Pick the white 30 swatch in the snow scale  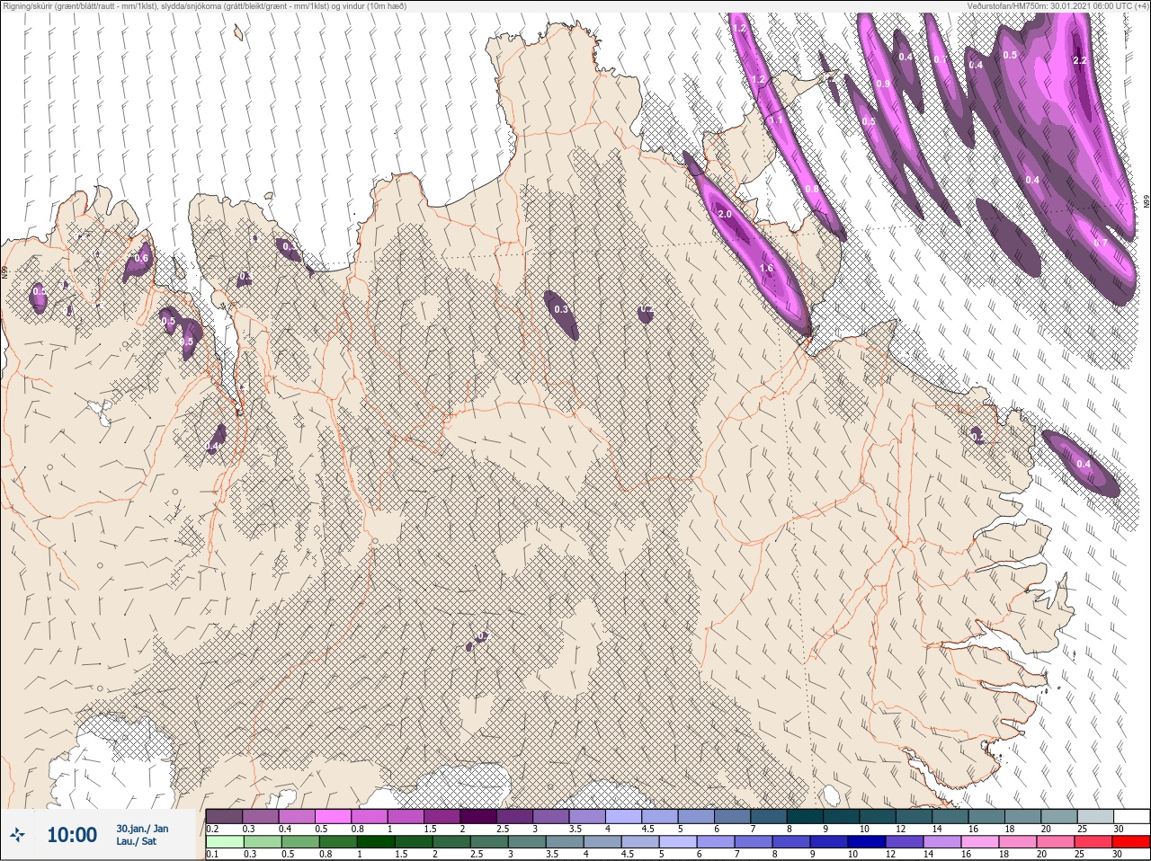1132,816
